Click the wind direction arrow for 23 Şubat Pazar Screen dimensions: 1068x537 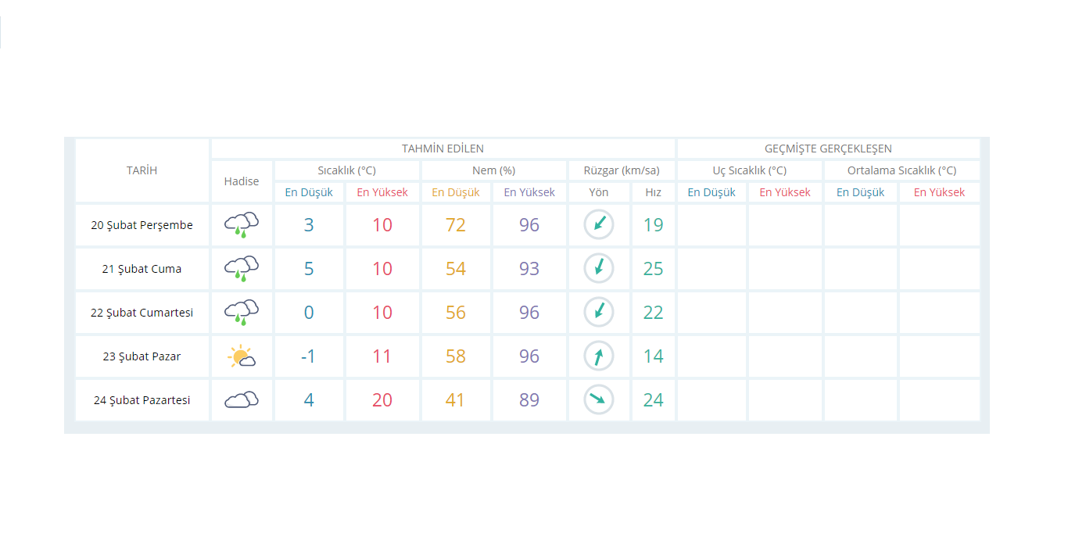(599, 356)
